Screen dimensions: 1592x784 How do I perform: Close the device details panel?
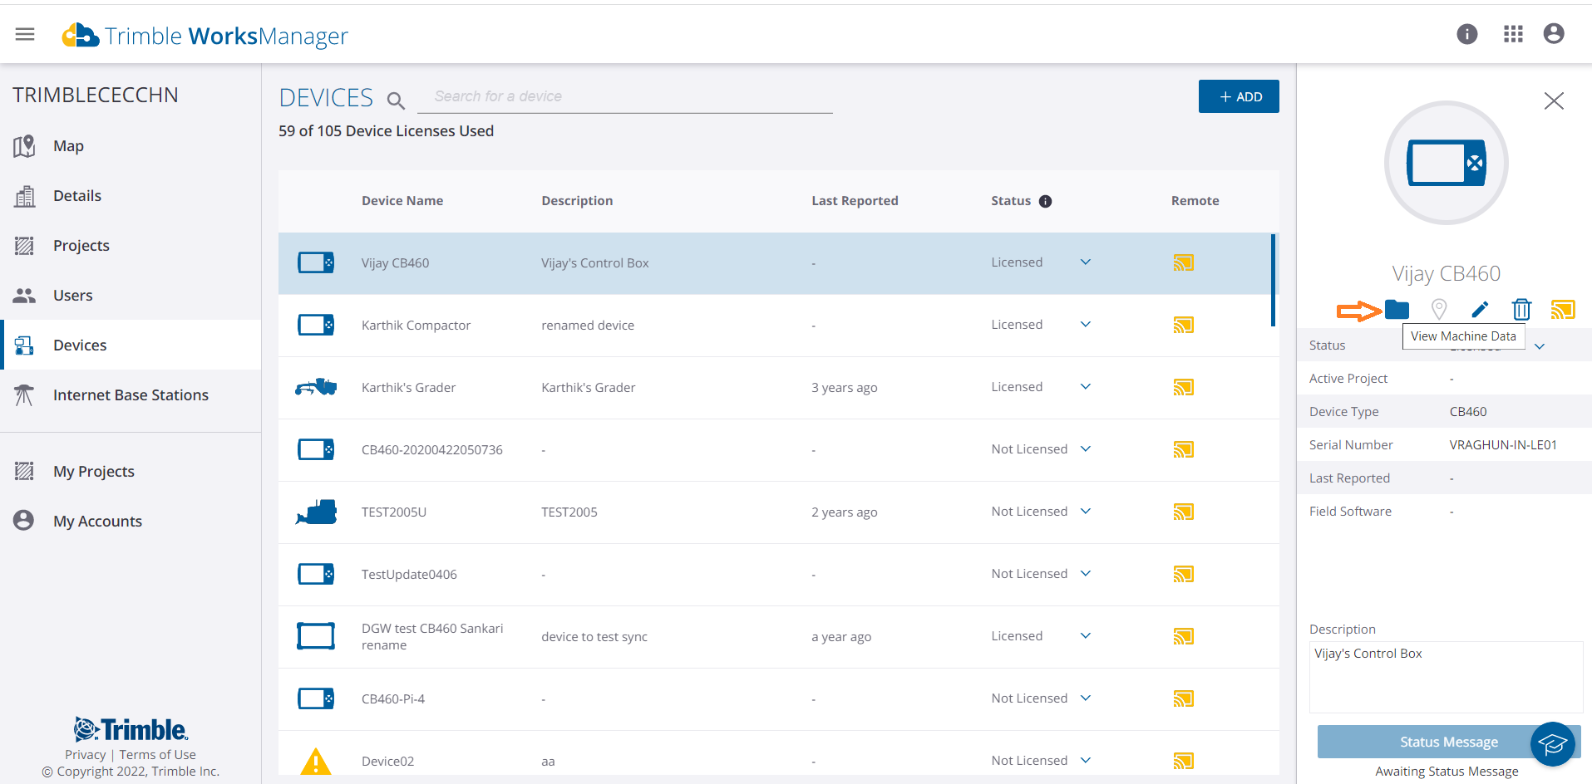click(x=1553, y=101)
